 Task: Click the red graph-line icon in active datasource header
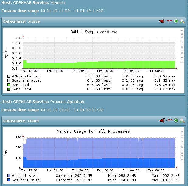pyautogui.click(x=169, y=21)
